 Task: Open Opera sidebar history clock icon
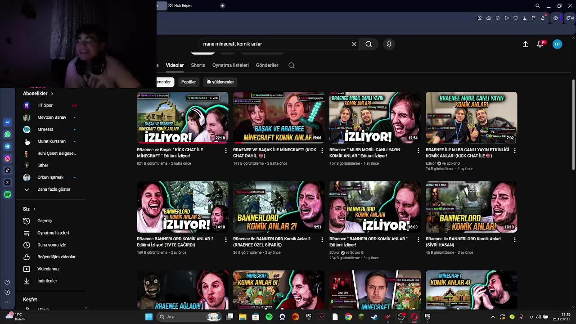[x=7, y=292]
